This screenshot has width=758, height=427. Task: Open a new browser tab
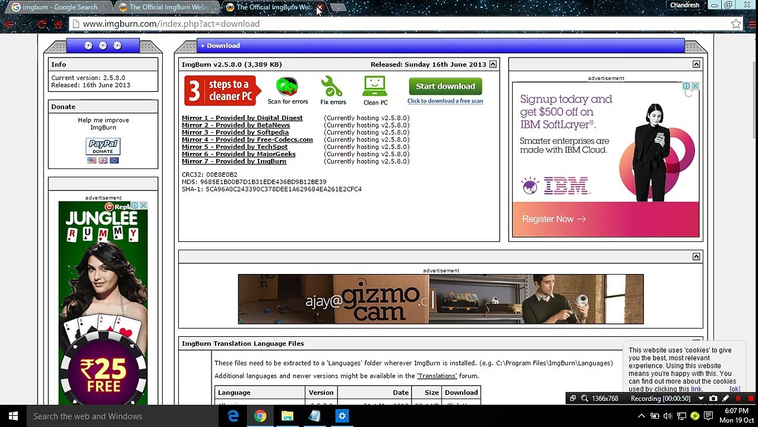pos(337,7)
